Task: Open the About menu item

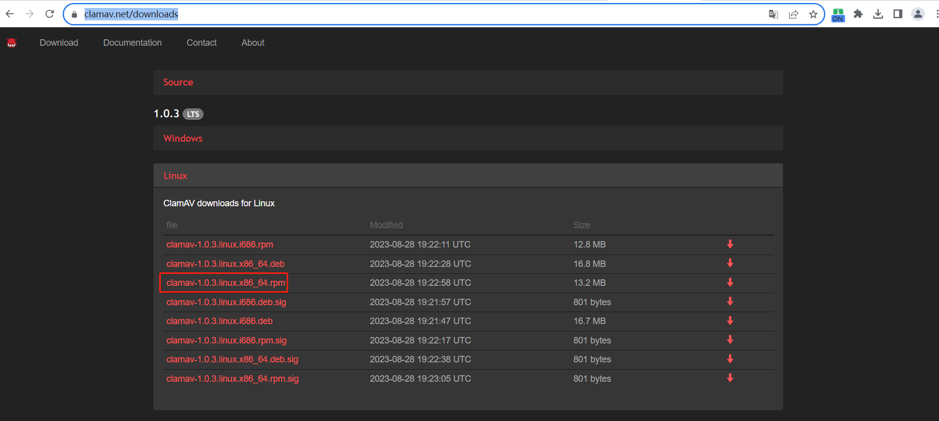Action: click(x=253, y=43)
